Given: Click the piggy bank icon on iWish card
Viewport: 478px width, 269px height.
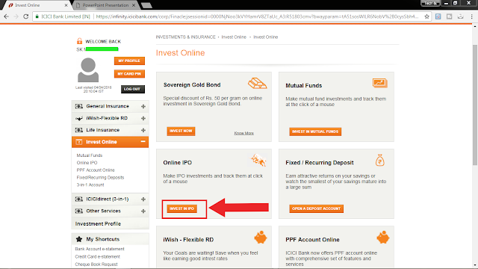Looking at the screenshot, I should [x=261, y=238].
